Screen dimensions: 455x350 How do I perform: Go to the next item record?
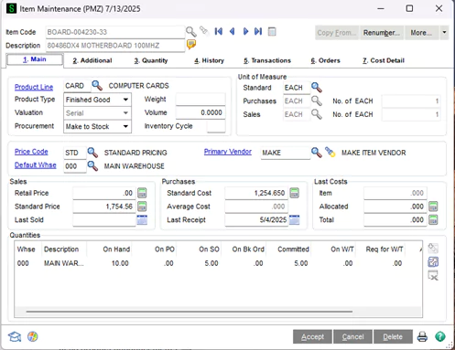pyautogui.click(x=245, y=31)
